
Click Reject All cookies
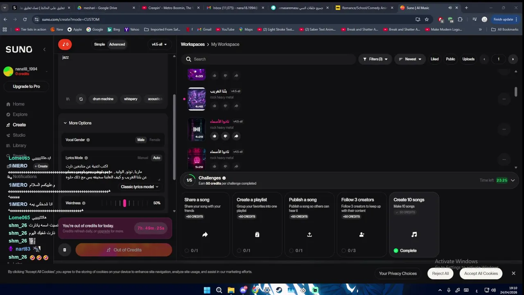click(440, 274)
